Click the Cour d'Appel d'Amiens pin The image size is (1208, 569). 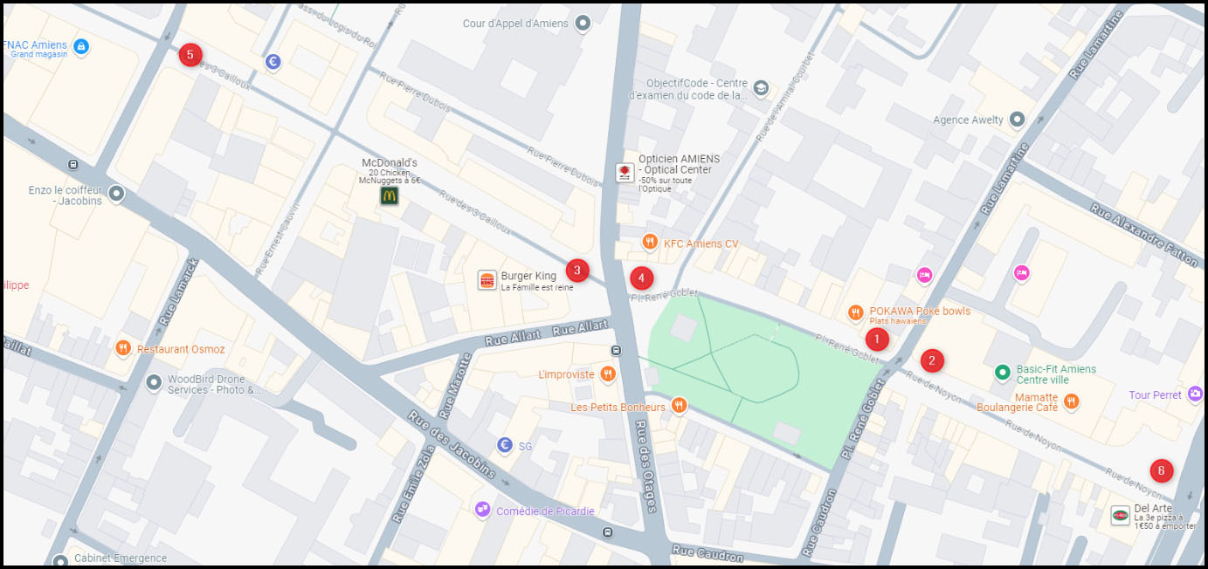(583, 24)
